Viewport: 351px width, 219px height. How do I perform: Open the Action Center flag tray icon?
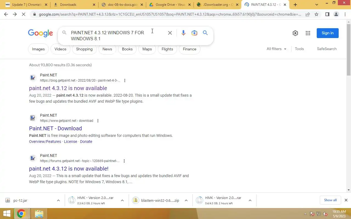[x=312, y=214]
